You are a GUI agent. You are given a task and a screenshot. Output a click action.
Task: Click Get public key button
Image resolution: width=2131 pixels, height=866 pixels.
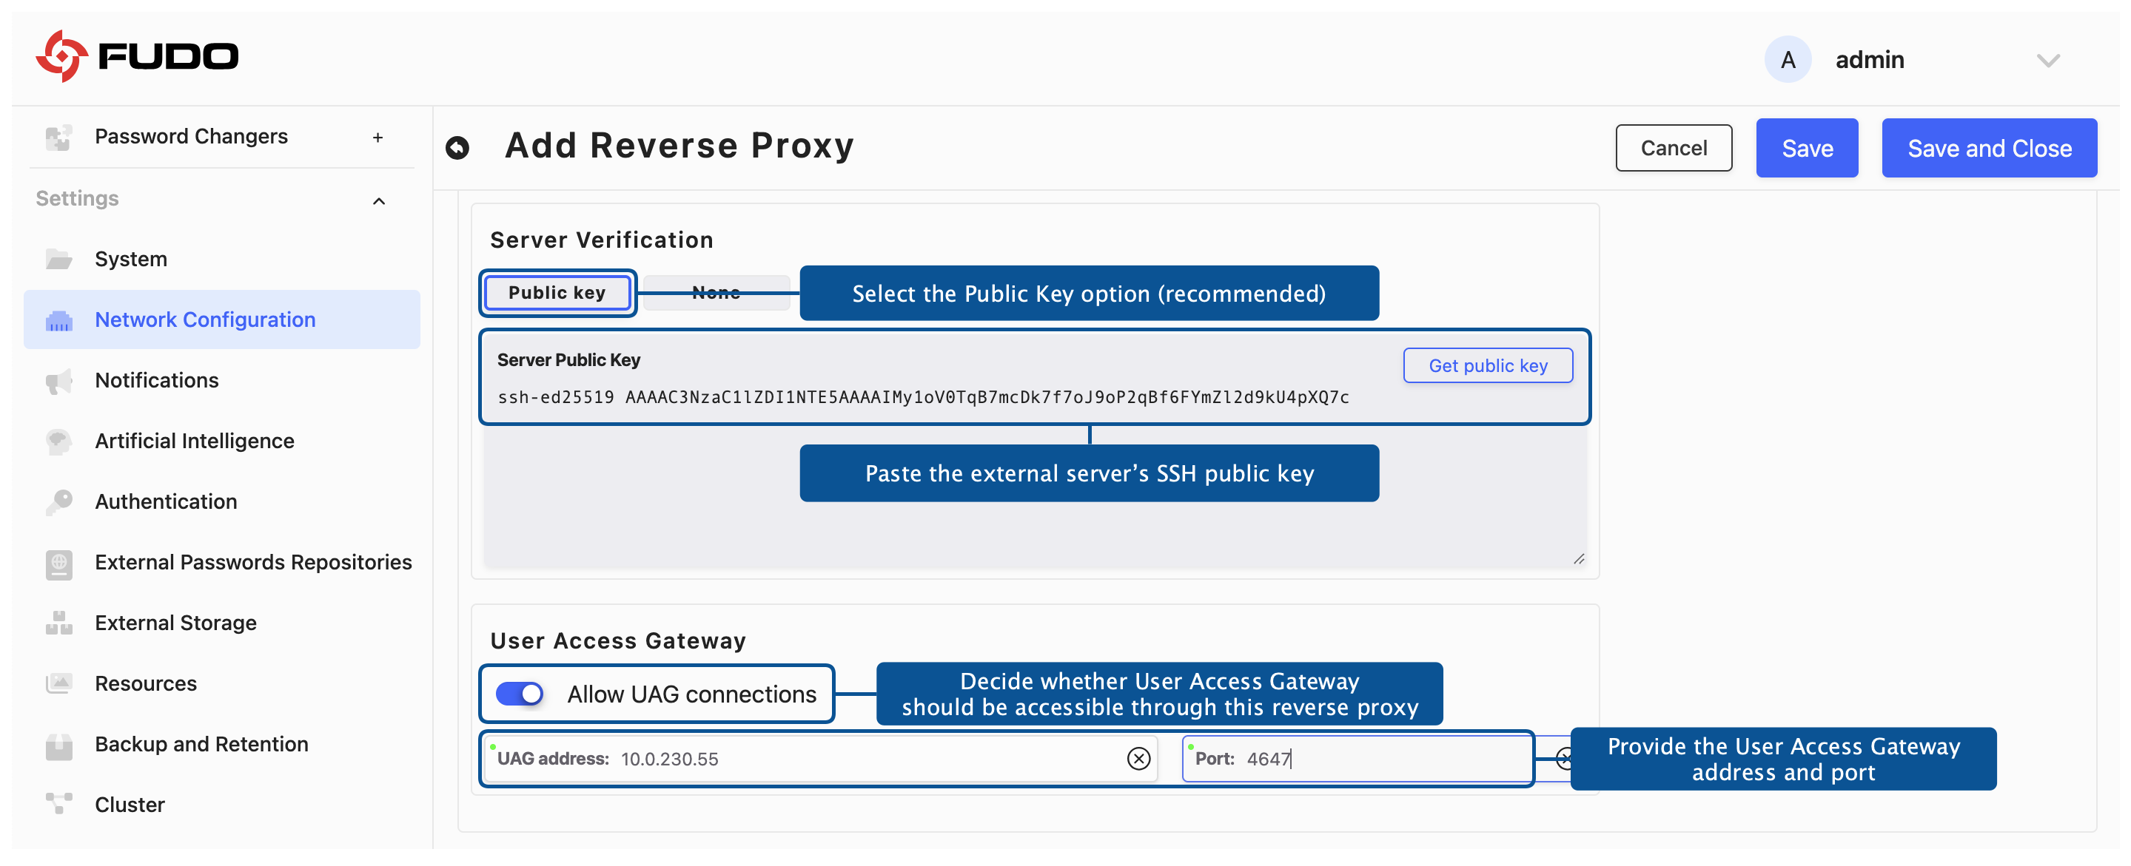(1487, 365)
